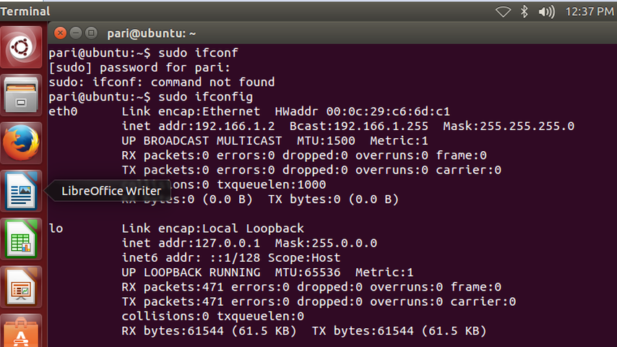Minimize the terminal window
The image size is (617, 347).
(x=75, y=33)
